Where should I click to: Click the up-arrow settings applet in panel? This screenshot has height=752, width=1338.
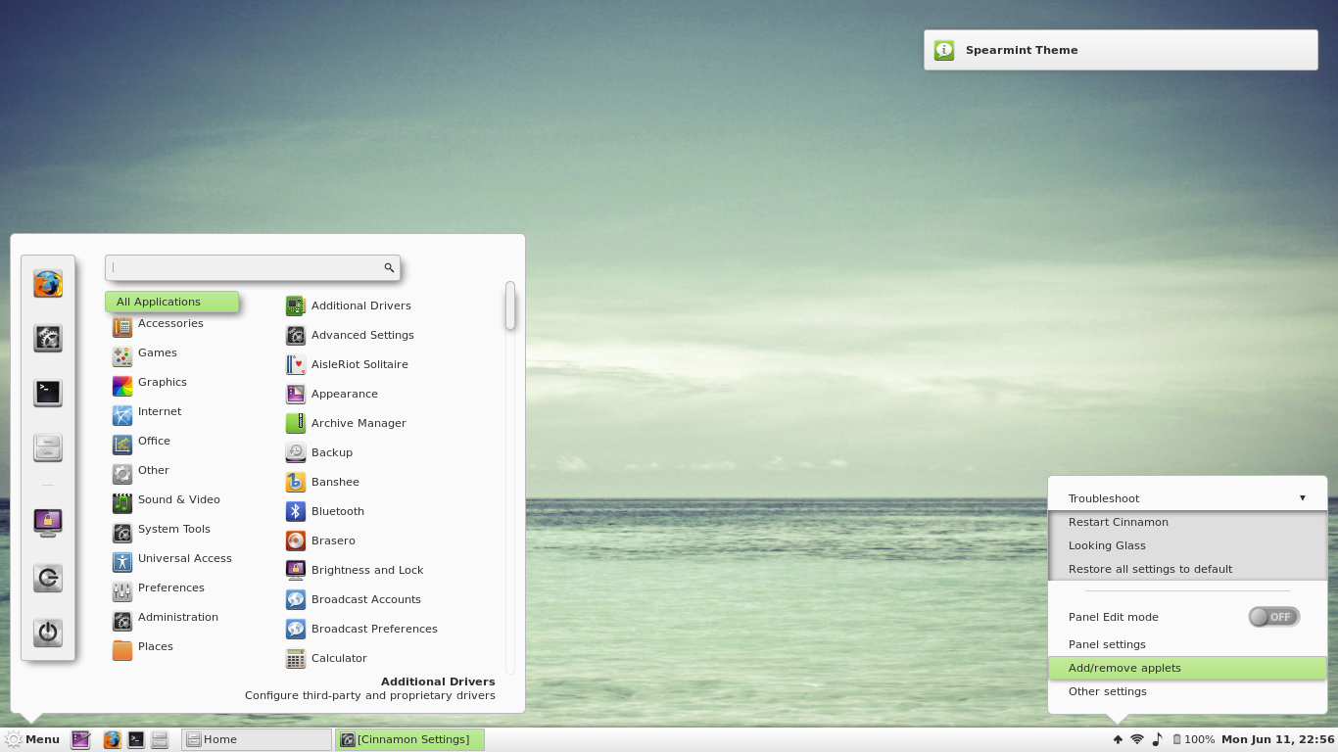pos(1118,739)
